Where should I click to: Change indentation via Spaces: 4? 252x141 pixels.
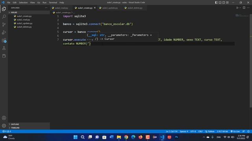184,131
